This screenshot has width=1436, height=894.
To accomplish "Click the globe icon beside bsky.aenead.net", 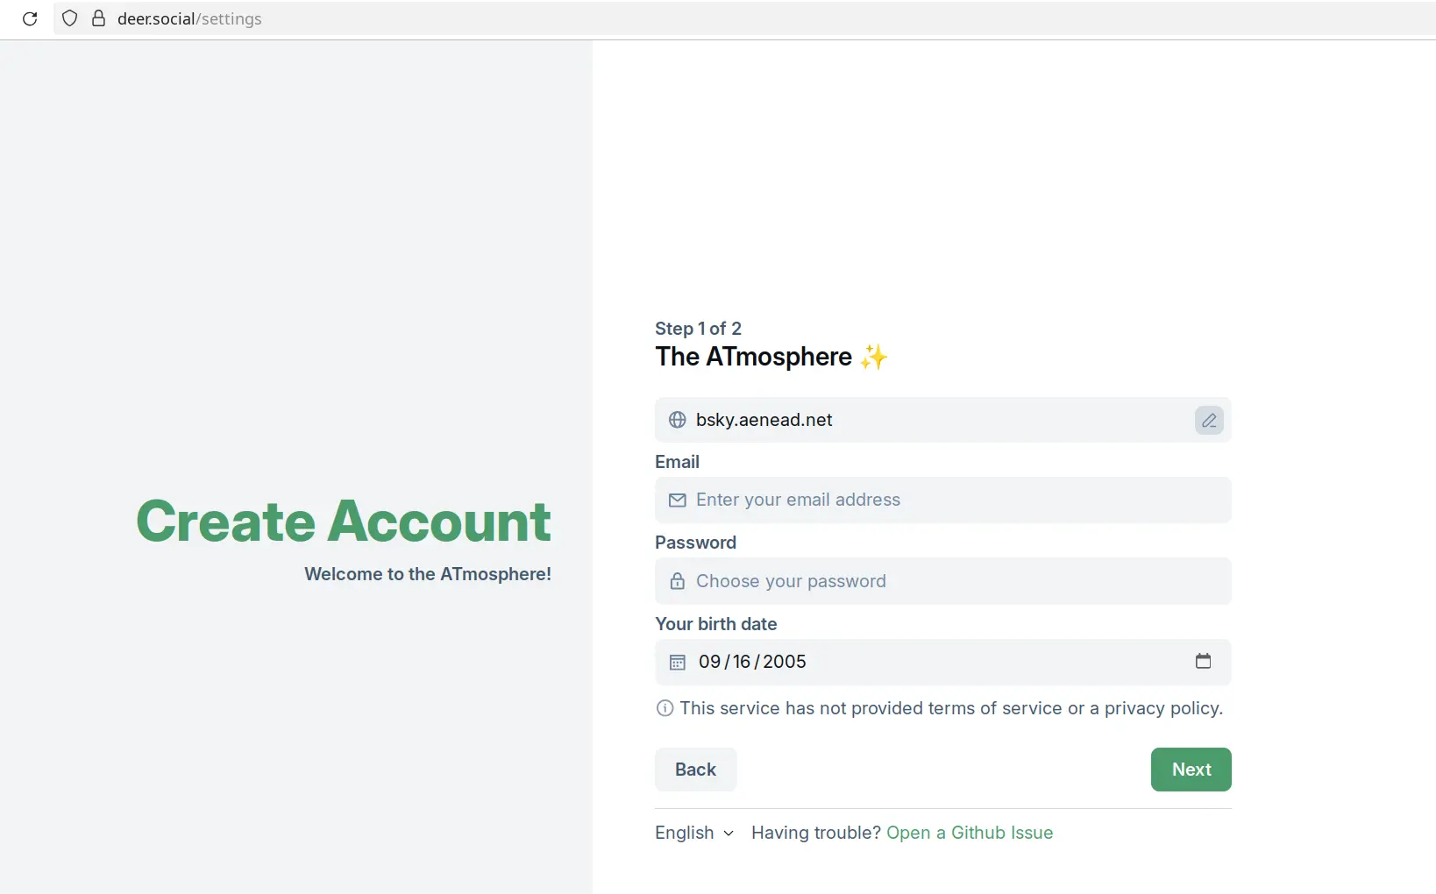I will click(x=678, y=420).
